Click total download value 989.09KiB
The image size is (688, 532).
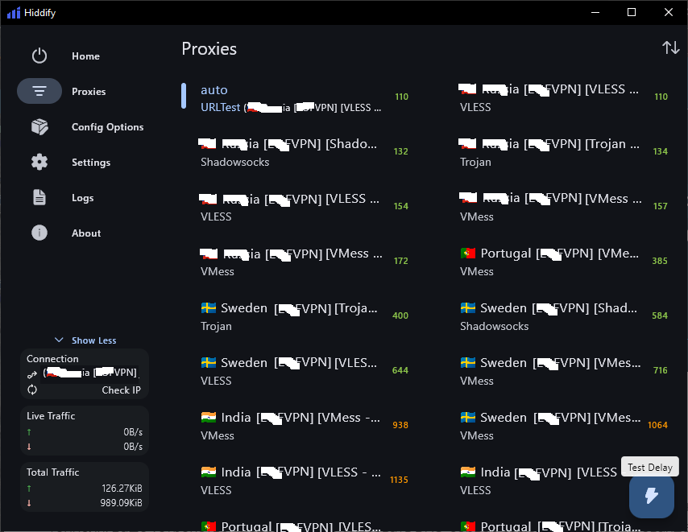tap(121, 503)
